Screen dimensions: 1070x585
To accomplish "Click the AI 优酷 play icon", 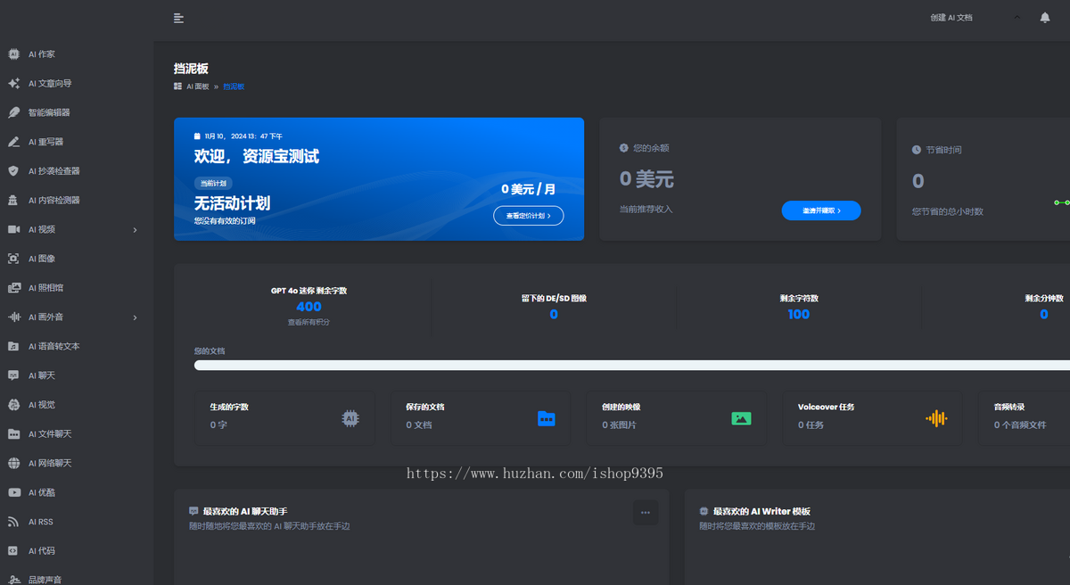I will [13, 492].
